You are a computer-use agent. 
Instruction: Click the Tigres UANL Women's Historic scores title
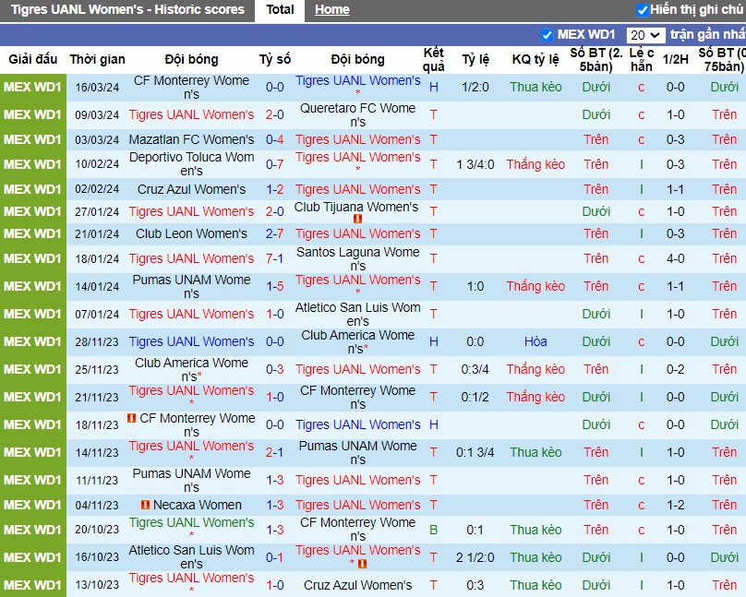(x=127, y=9)
